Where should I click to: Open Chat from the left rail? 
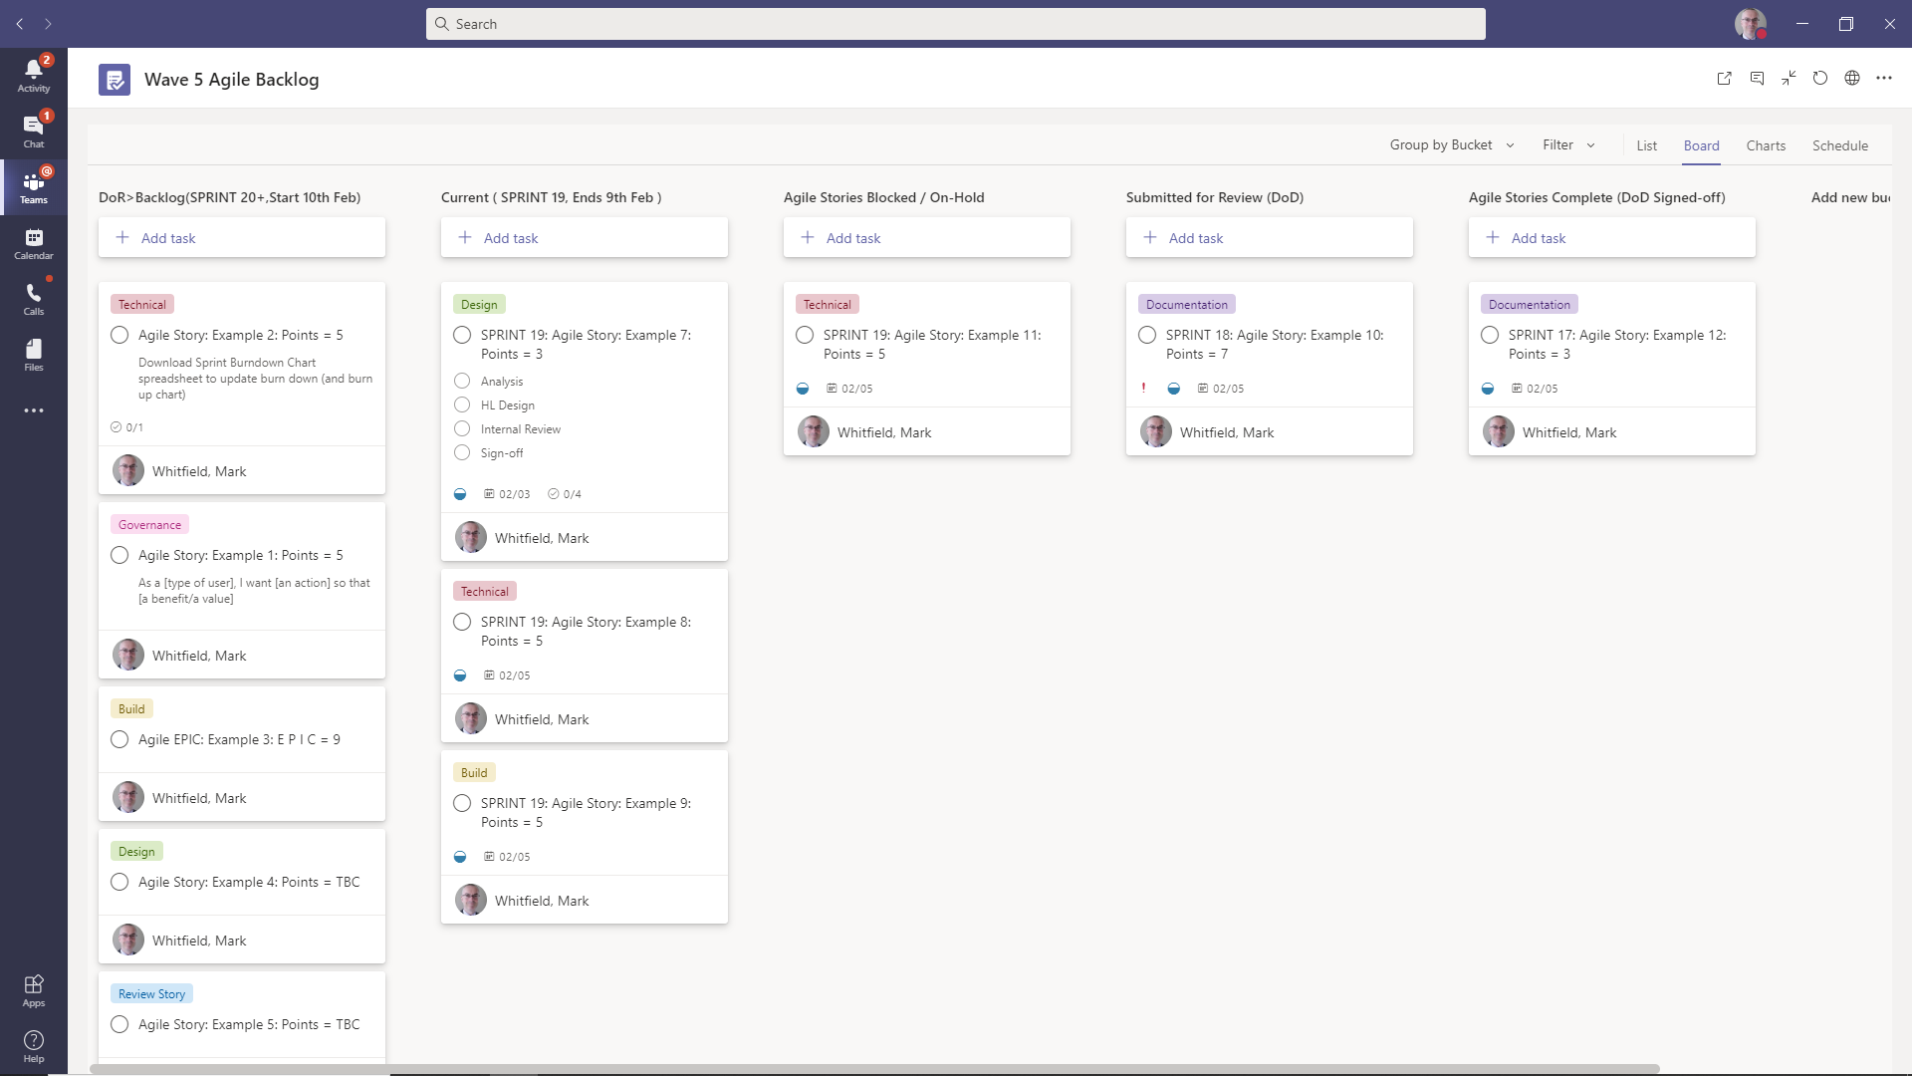[33, 131]
